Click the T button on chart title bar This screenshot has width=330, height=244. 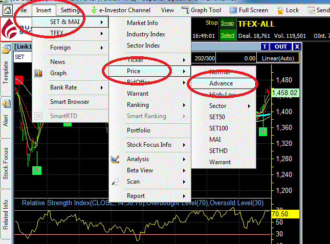(265, 47)
